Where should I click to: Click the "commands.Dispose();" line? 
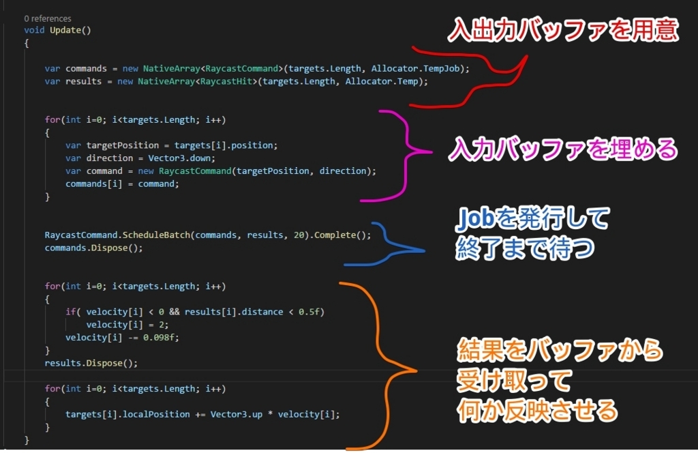(93, 248)
